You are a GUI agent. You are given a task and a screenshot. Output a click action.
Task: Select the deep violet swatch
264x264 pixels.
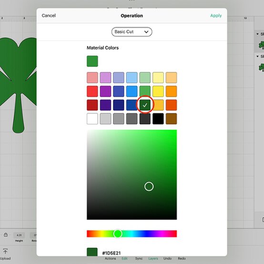[105, 105]
